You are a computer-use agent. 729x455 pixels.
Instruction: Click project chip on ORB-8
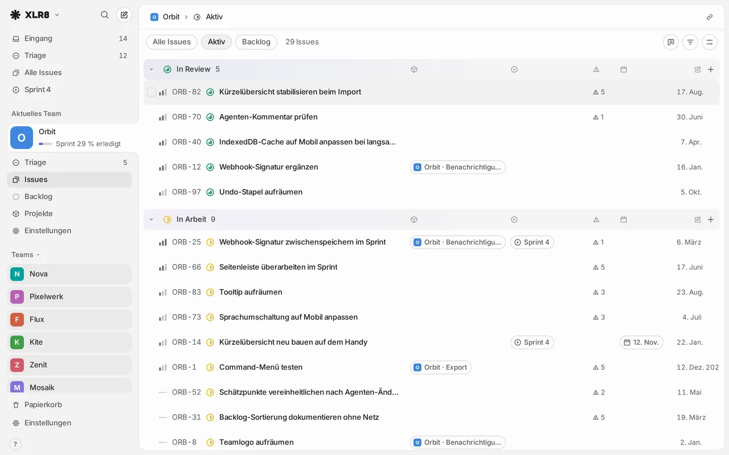point(458,442)
